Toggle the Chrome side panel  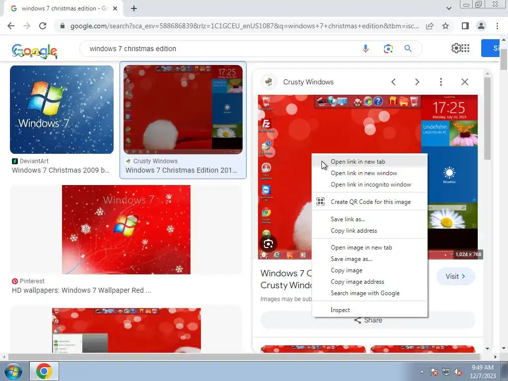[465, 26]
